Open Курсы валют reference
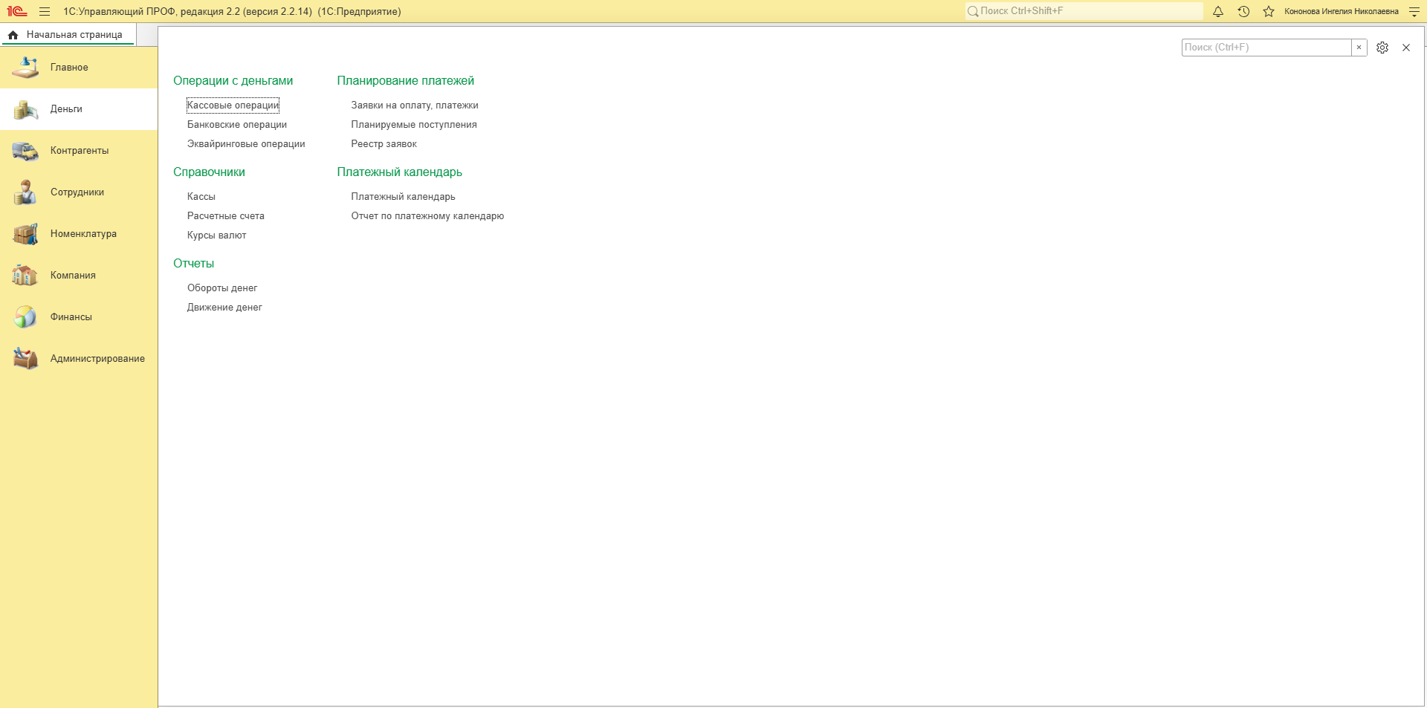This screenshot has width=1427, height=708. click(216, 236)
